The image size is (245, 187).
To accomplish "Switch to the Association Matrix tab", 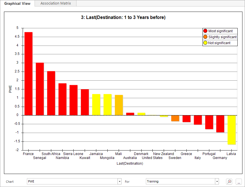I will click(56, 3).
